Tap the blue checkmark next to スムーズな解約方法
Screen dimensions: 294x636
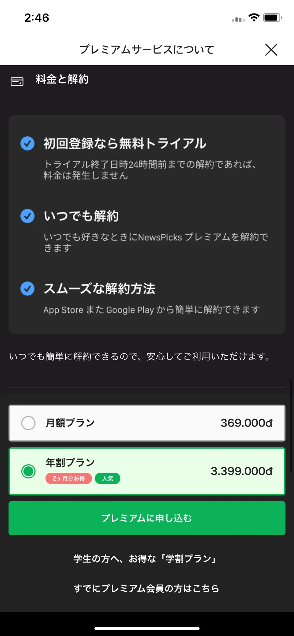pyautogui.click(x=27, y=289)
